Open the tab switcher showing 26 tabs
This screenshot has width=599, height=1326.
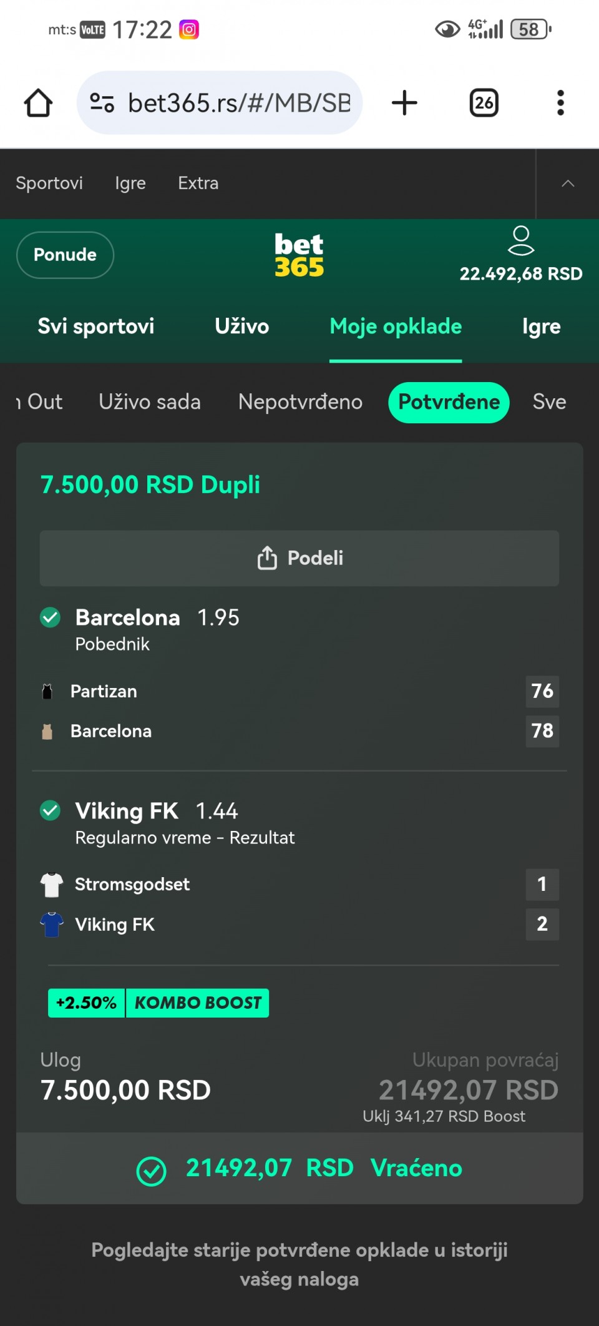point(484,103)
